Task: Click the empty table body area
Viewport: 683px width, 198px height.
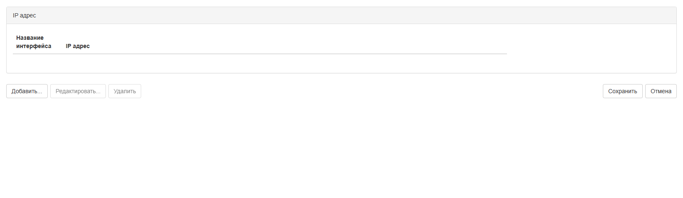Action: [x=259, y=63]
